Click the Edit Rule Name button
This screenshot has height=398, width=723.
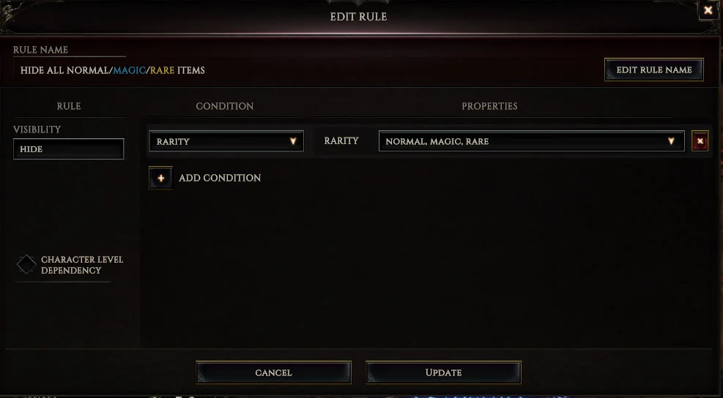tap(654, 70)
